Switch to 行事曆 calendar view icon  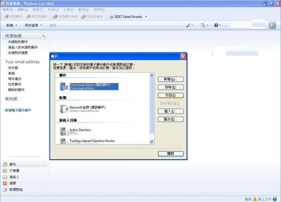tap(5, 171)
